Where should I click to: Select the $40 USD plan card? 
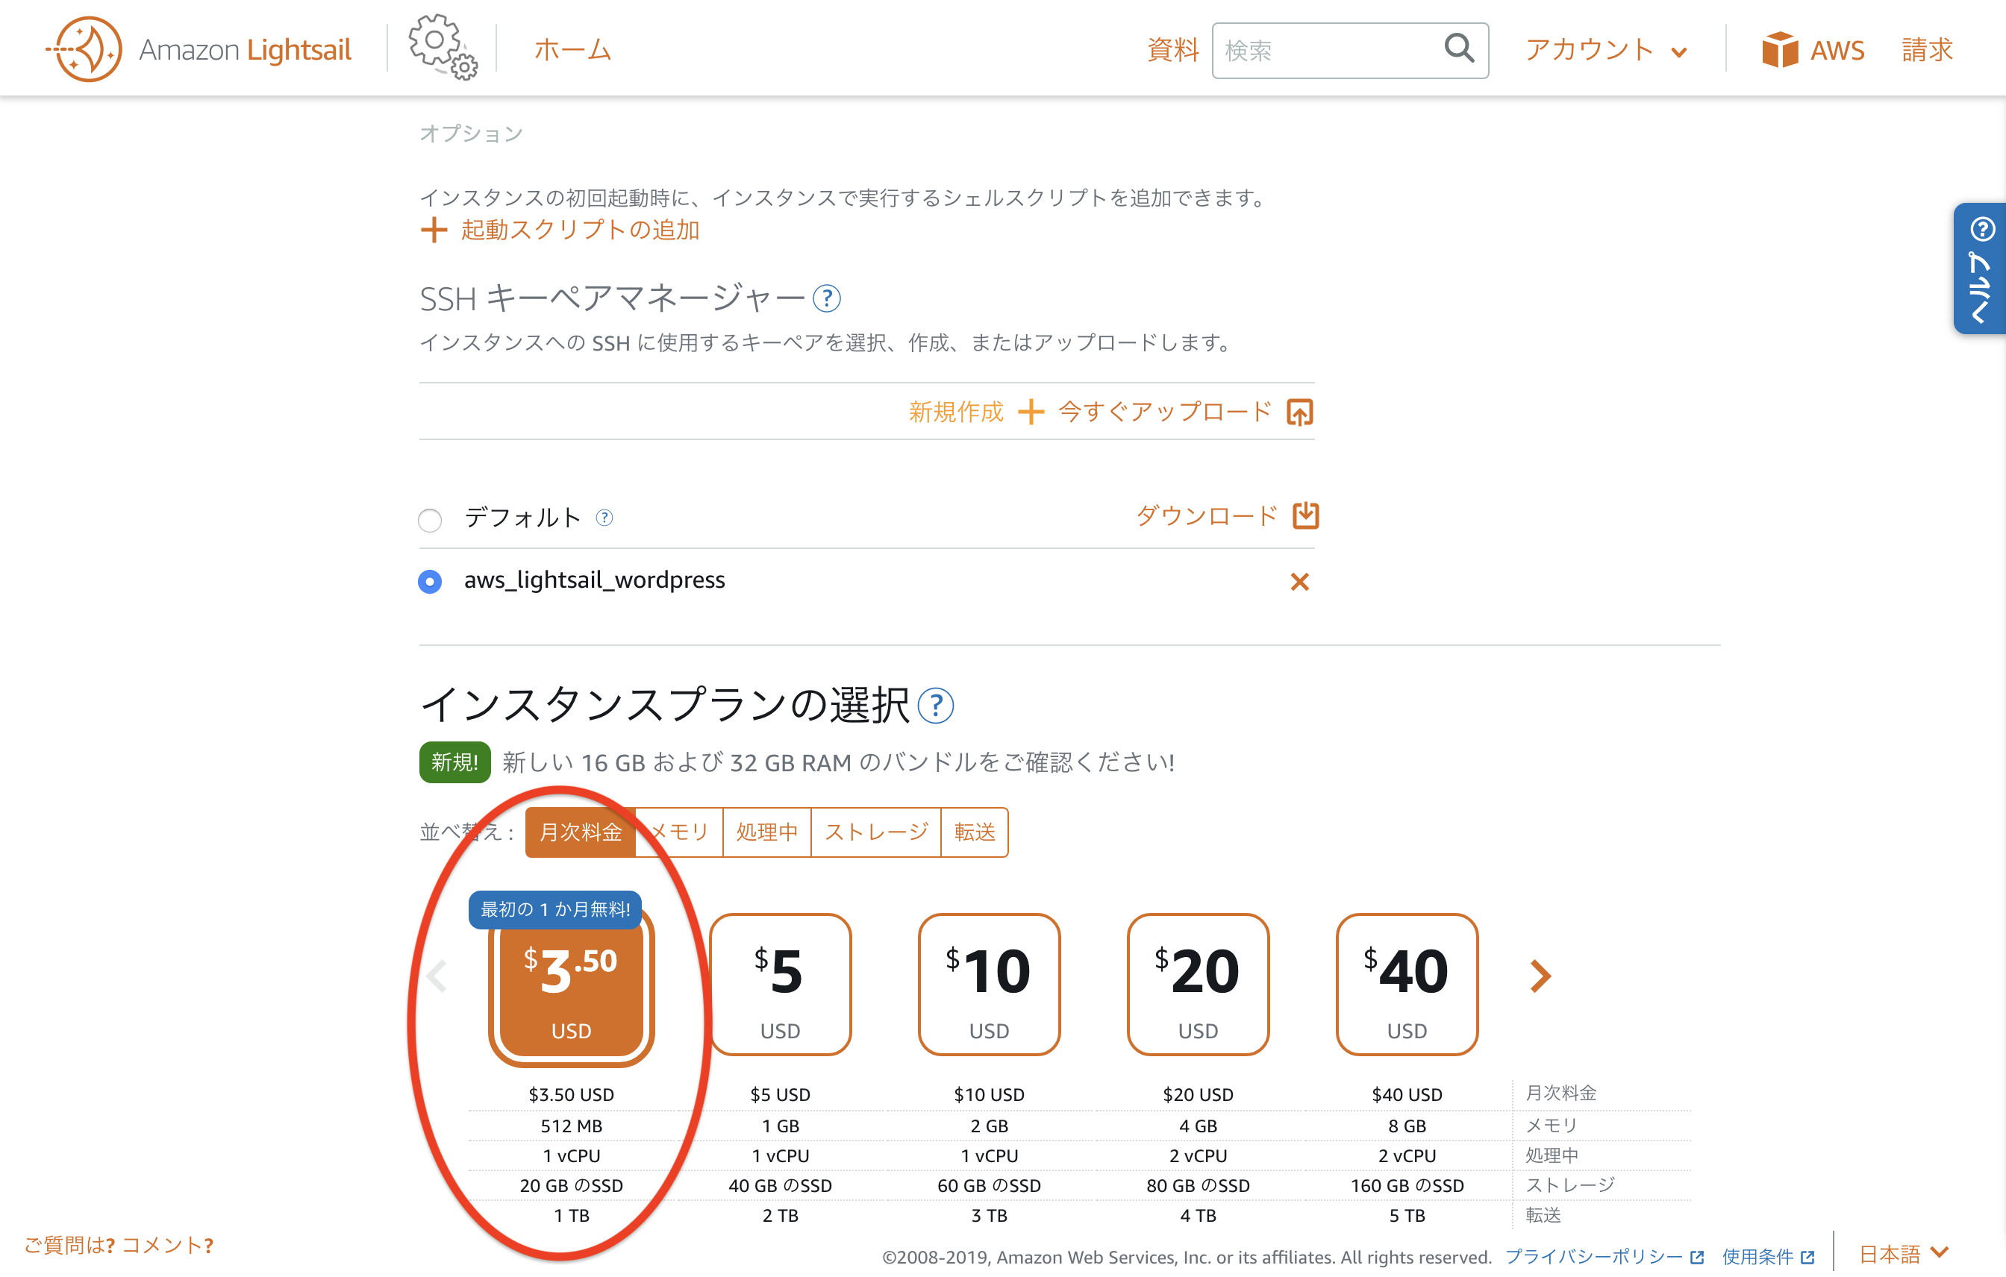coord(1407,985)
